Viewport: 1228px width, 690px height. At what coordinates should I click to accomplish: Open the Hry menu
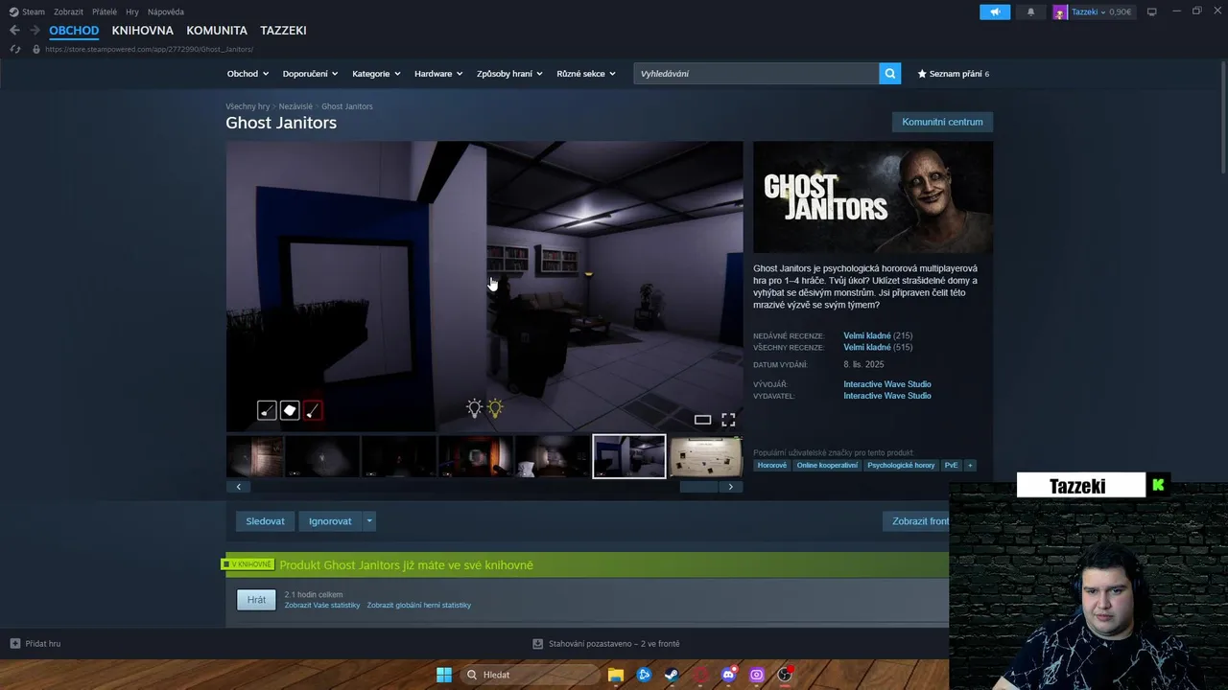(132, 11)
